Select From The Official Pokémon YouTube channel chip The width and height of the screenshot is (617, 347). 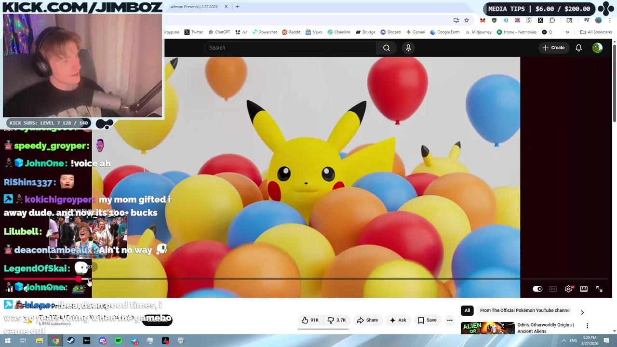(525, 310)
